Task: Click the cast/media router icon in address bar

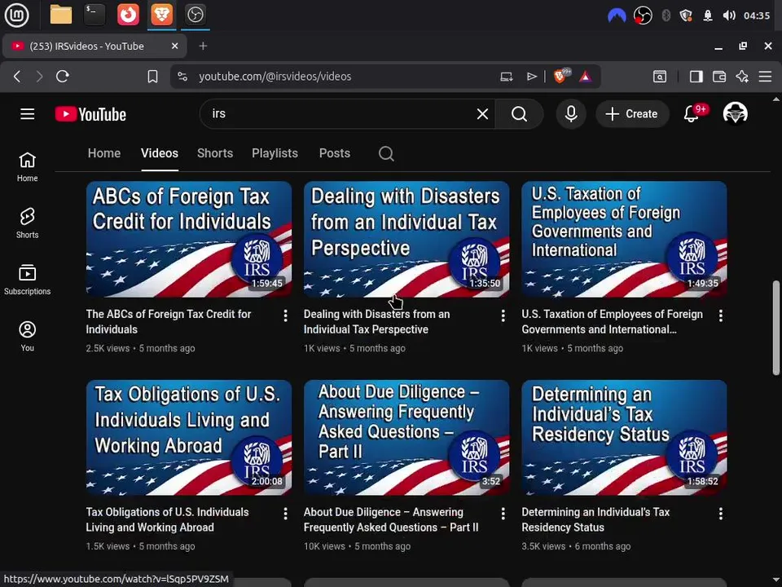Action: point(507,77)
